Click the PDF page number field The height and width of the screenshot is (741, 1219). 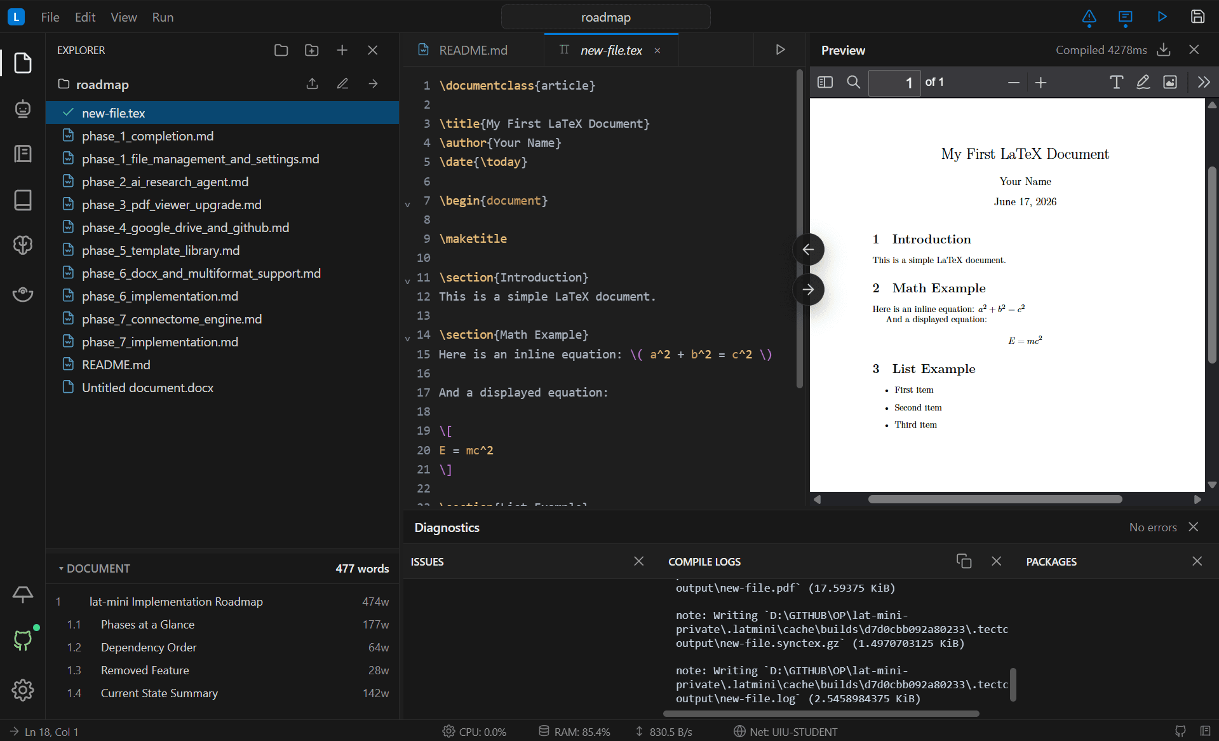[x=894, y=83]
